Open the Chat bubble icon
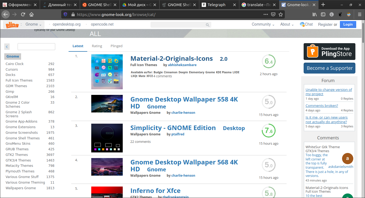The height and width of the screenshot is (198, 365). coord(302,24)
